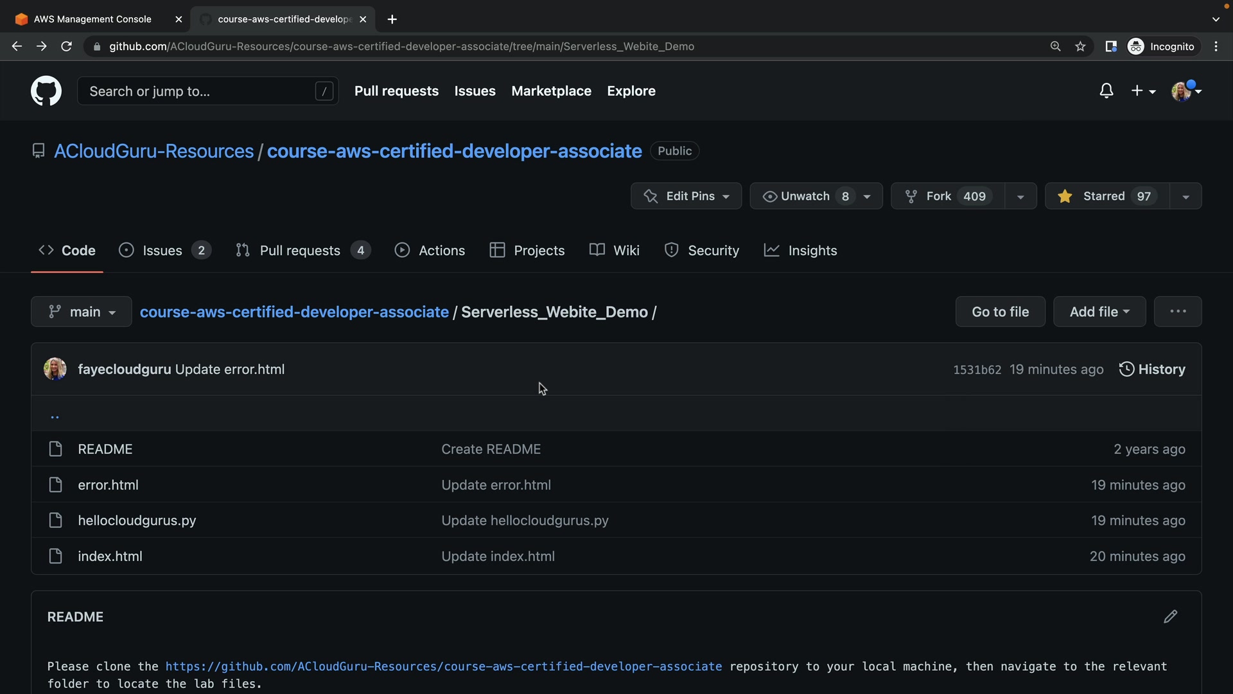Open commit History clock link

click(1152, 369)
